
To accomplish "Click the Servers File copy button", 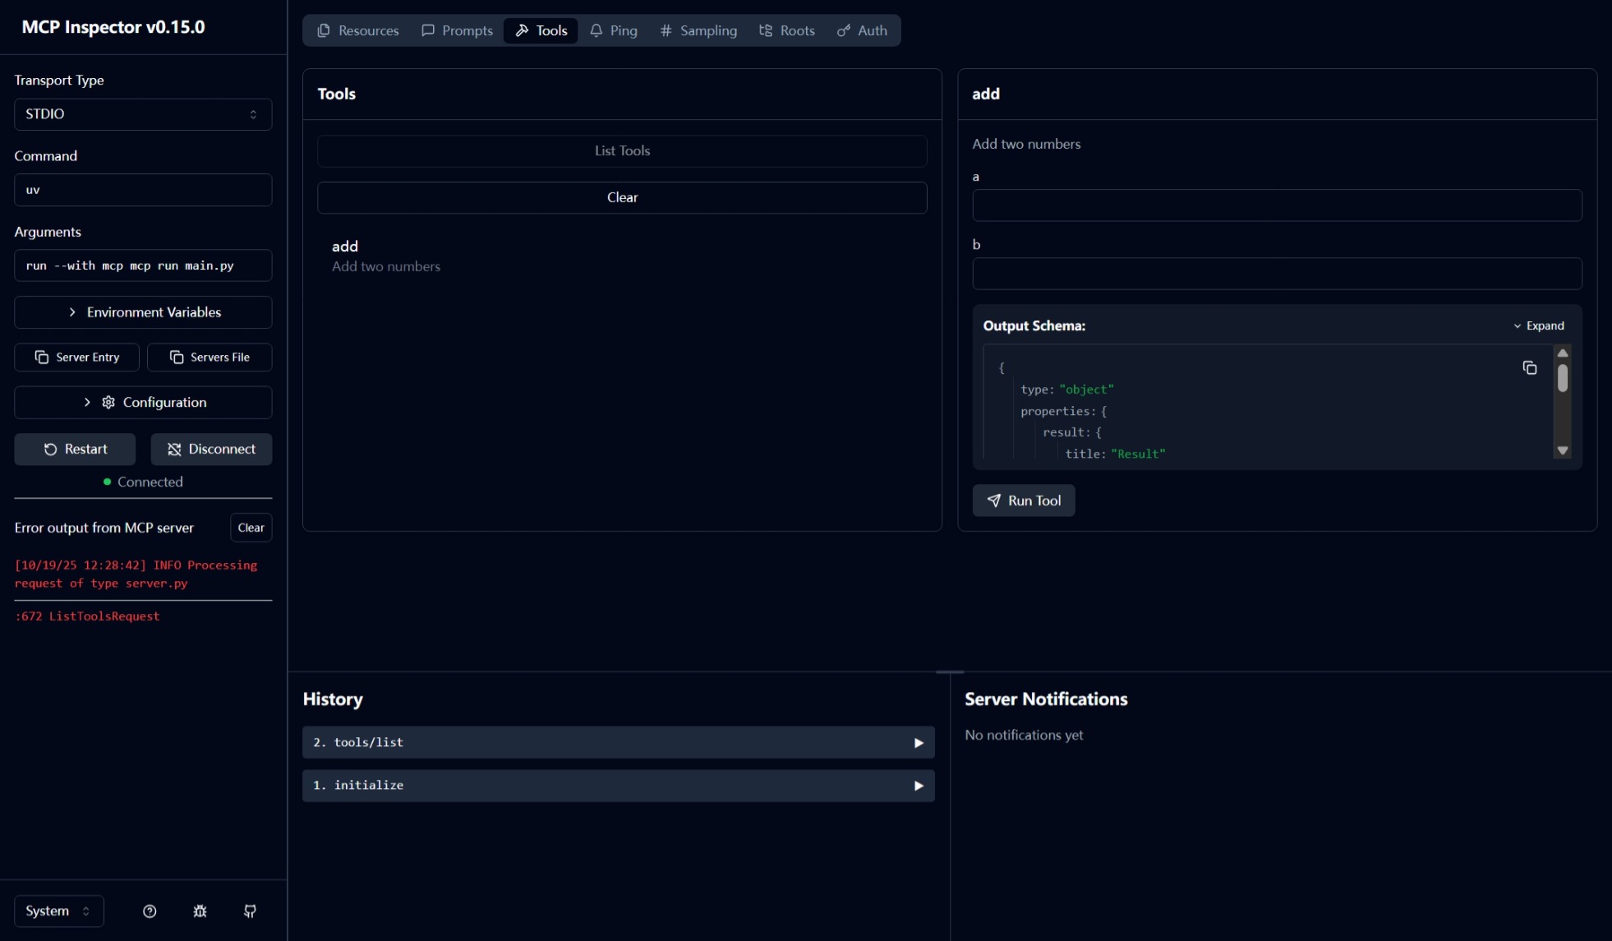I will [x=210, y=357].
